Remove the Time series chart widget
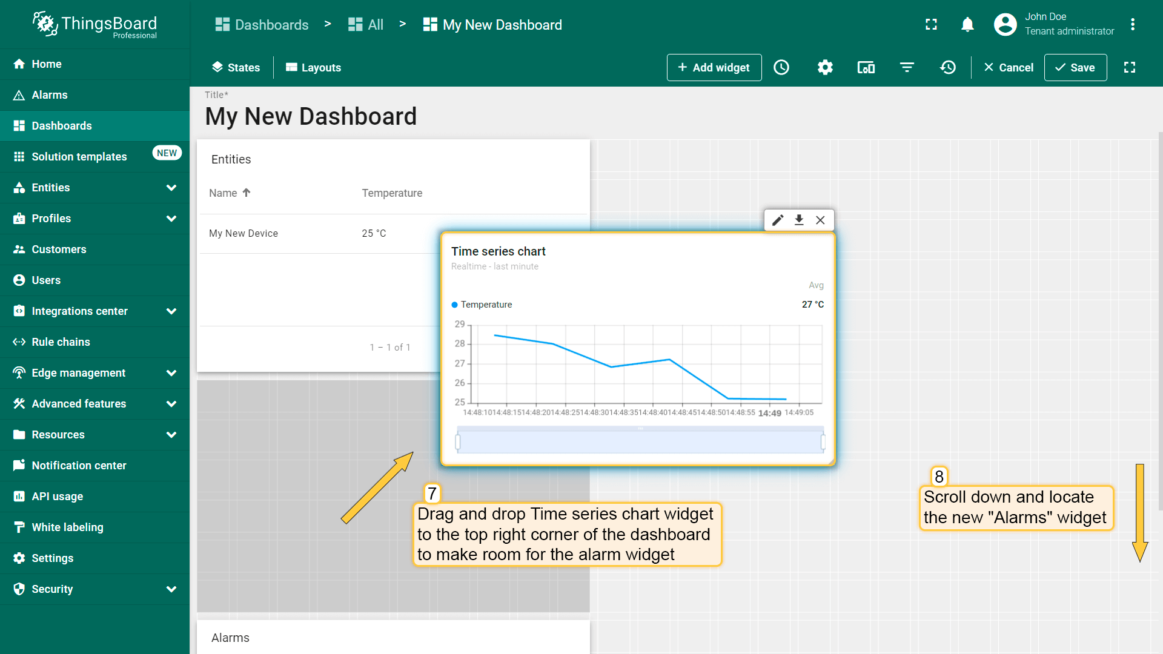The height and width of the screenshot is (654, 1163). click(820, 220)
